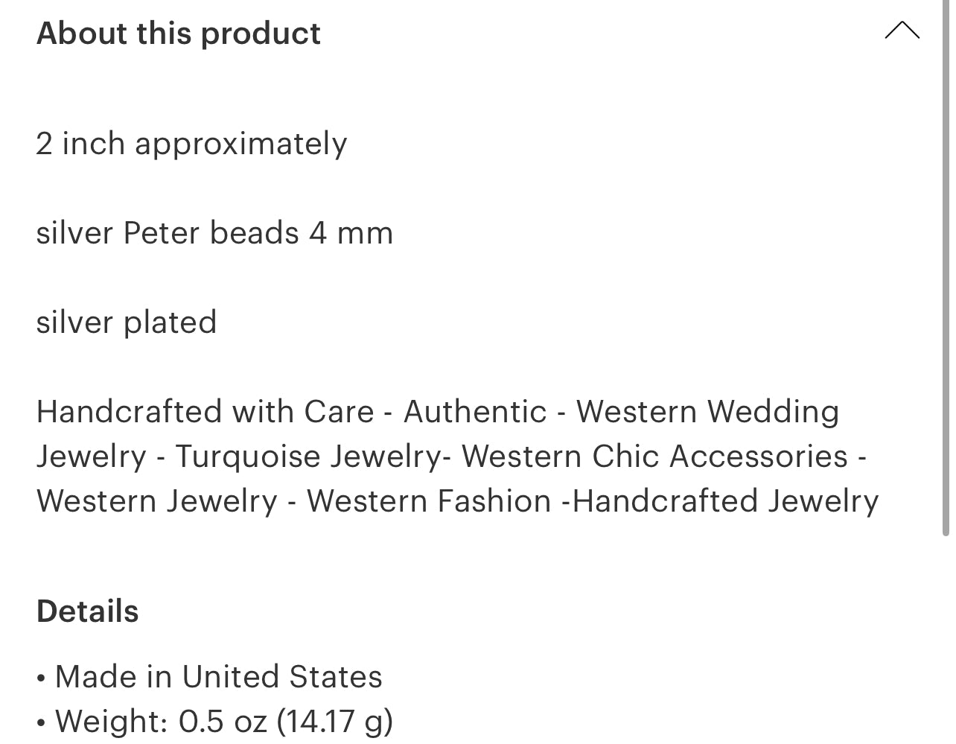
Task: Collapse the About this product chevron
Action: 902,31
